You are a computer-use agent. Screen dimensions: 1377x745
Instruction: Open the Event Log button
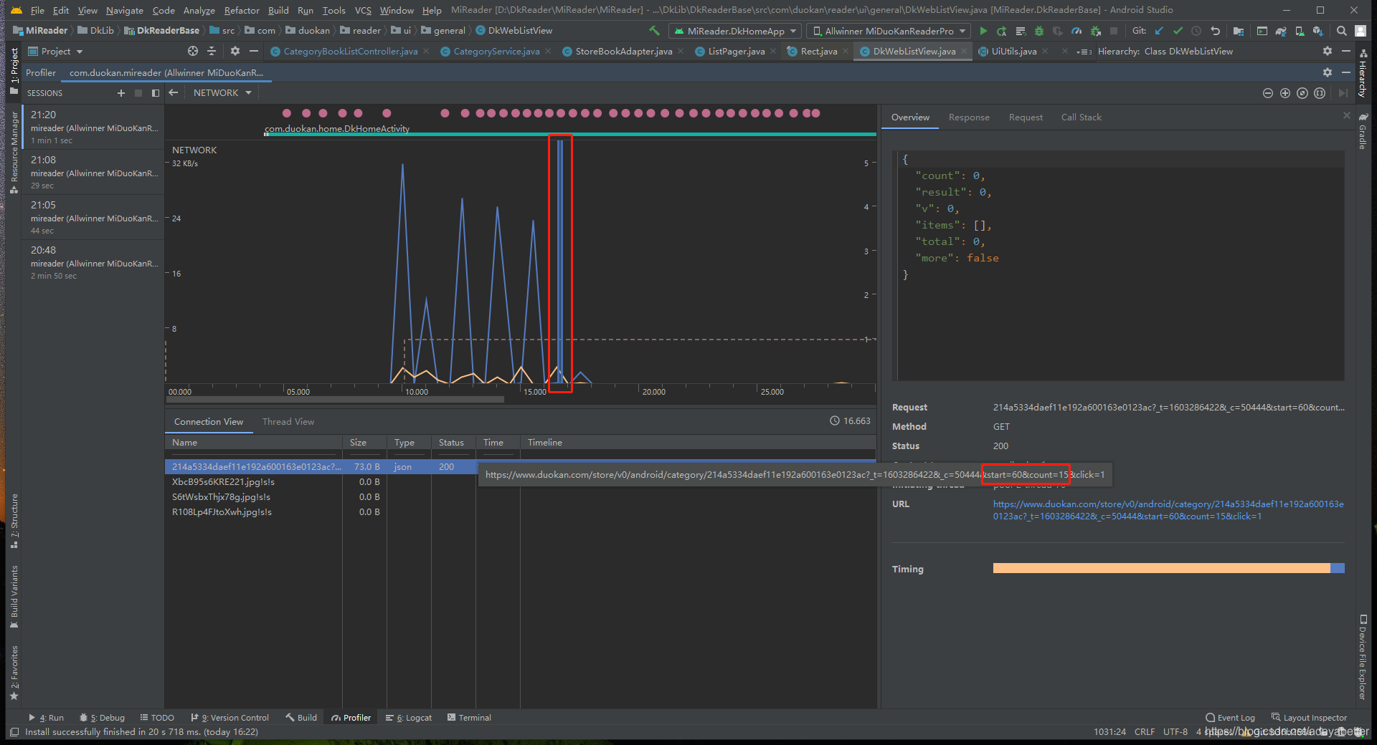[x=1231, y=717]
